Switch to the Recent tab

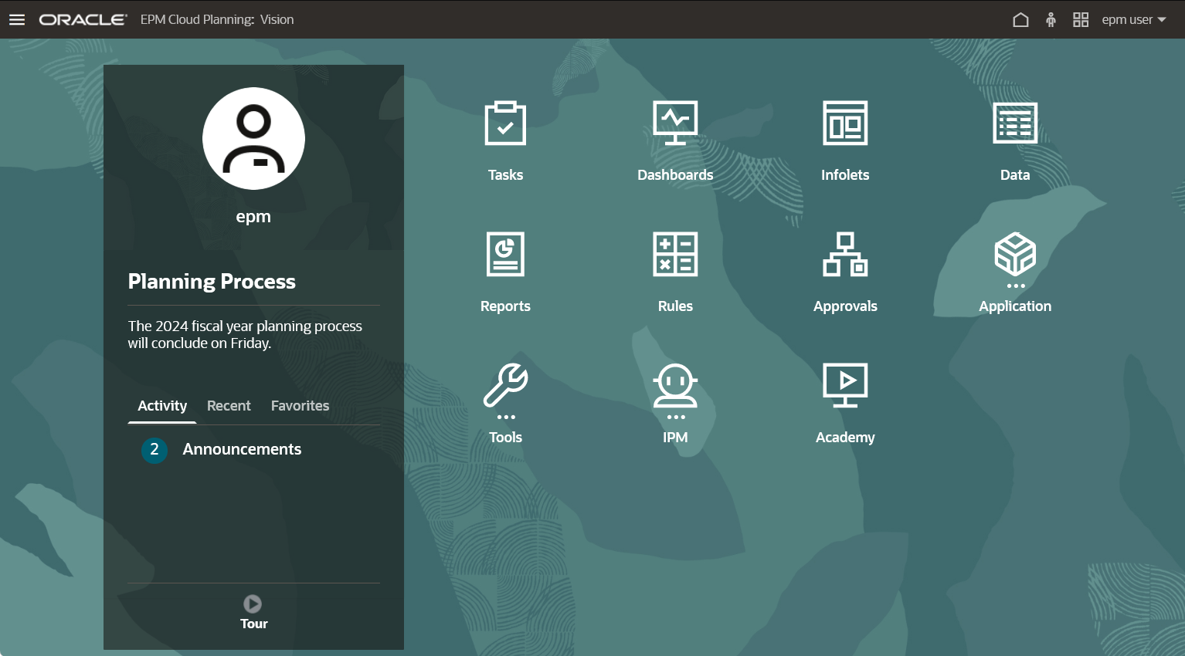229,405
